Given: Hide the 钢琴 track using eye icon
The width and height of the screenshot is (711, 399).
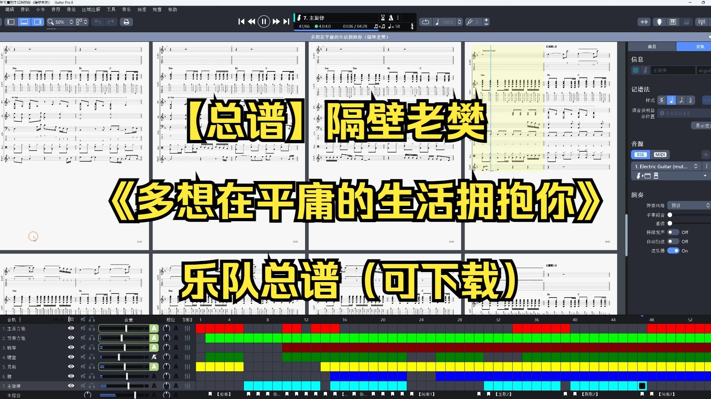Looking at the screenshot, I should (x=71, y=348).
